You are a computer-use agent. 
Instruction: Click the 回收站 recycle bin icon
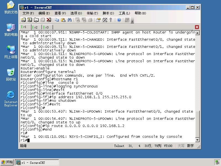pos(11,74)
